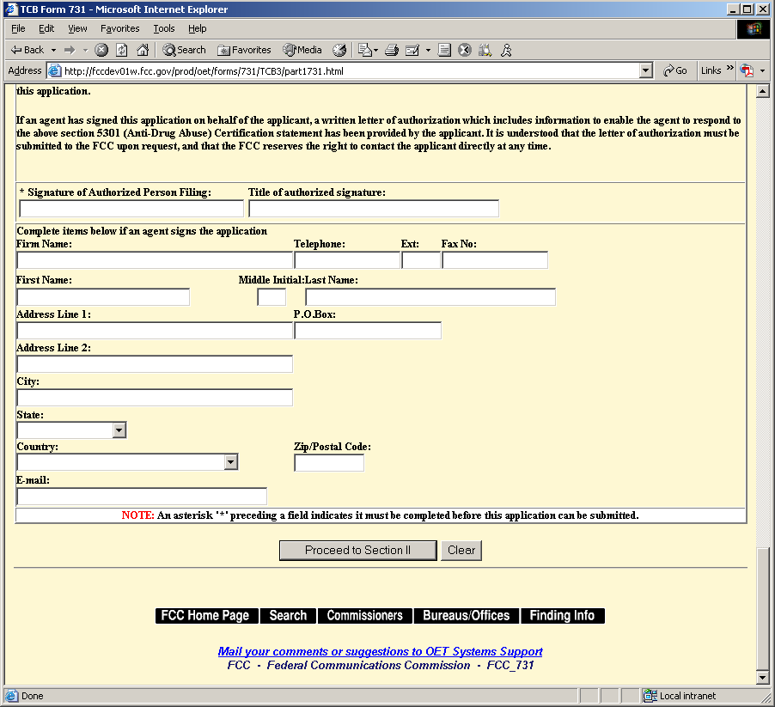Image resolution: width=775 pixels, height=707 pixels.
Task: Focus the Signature of Authorized Person Filing field
Action: pos(131,209)
